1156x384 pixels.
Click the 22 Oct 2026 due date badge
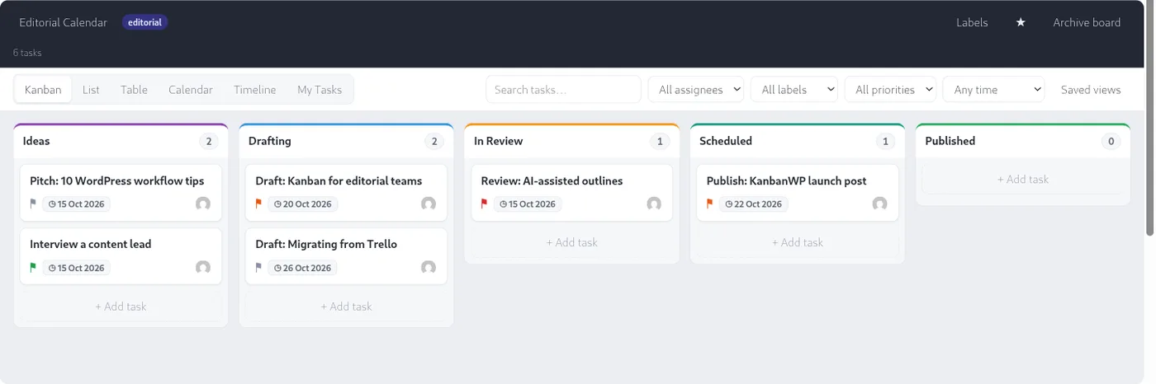pyautogui.click(x=753, y=204)
